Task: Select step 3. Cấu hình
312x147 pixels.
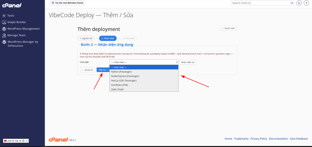Action: (129, 38)
